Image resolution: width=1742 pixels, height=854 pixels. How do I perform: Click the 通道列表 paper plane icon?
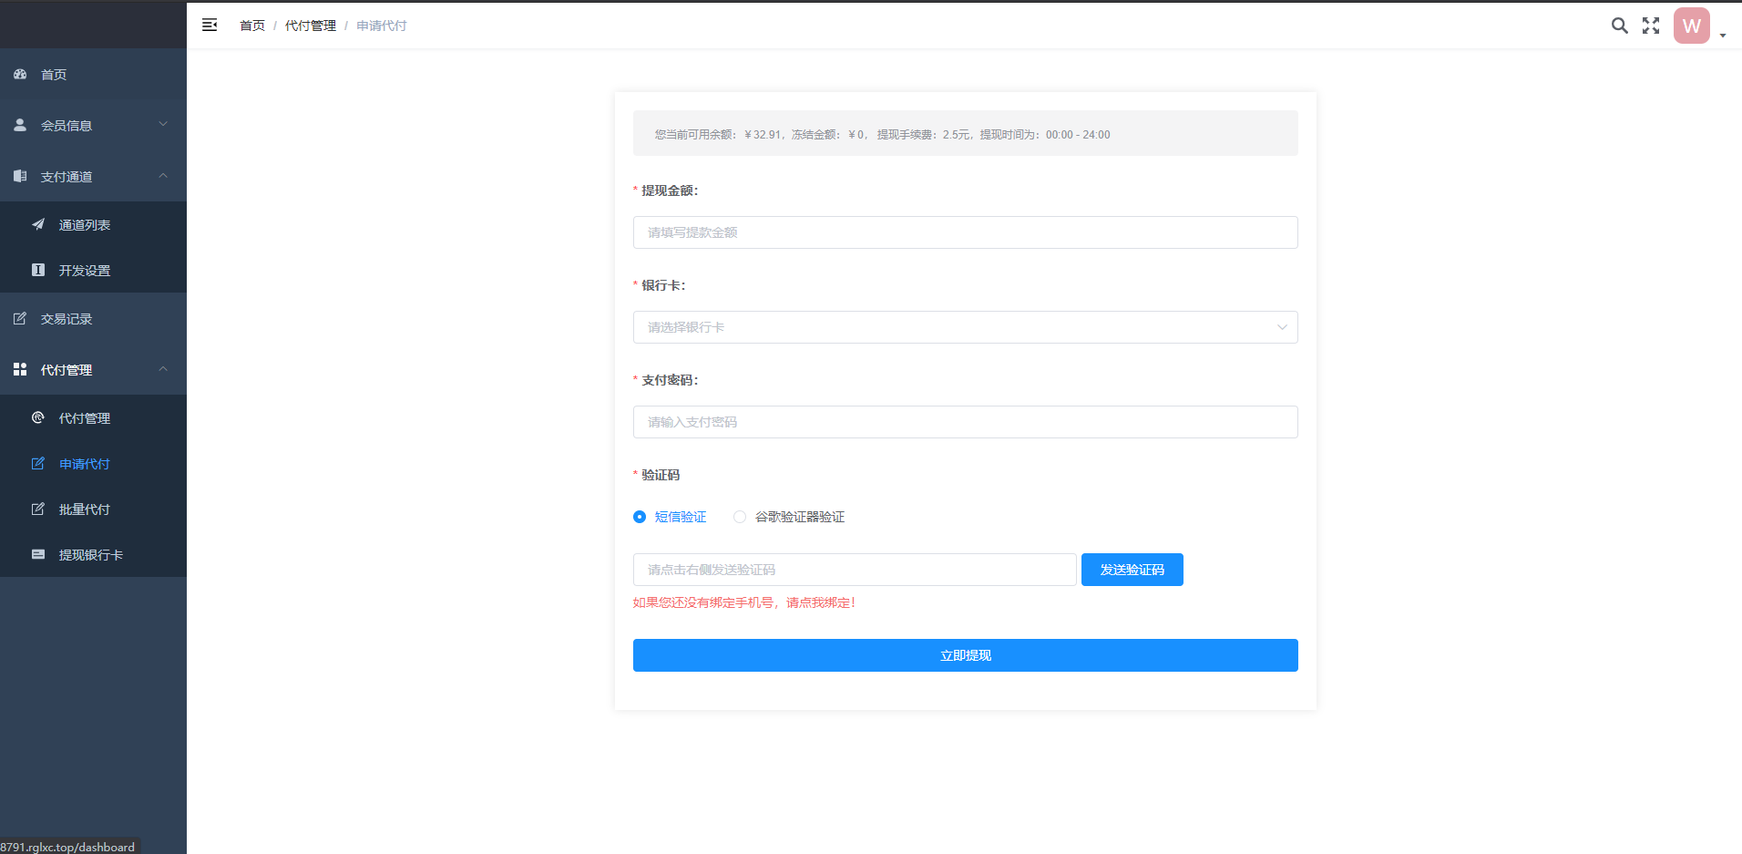[38, 224]
